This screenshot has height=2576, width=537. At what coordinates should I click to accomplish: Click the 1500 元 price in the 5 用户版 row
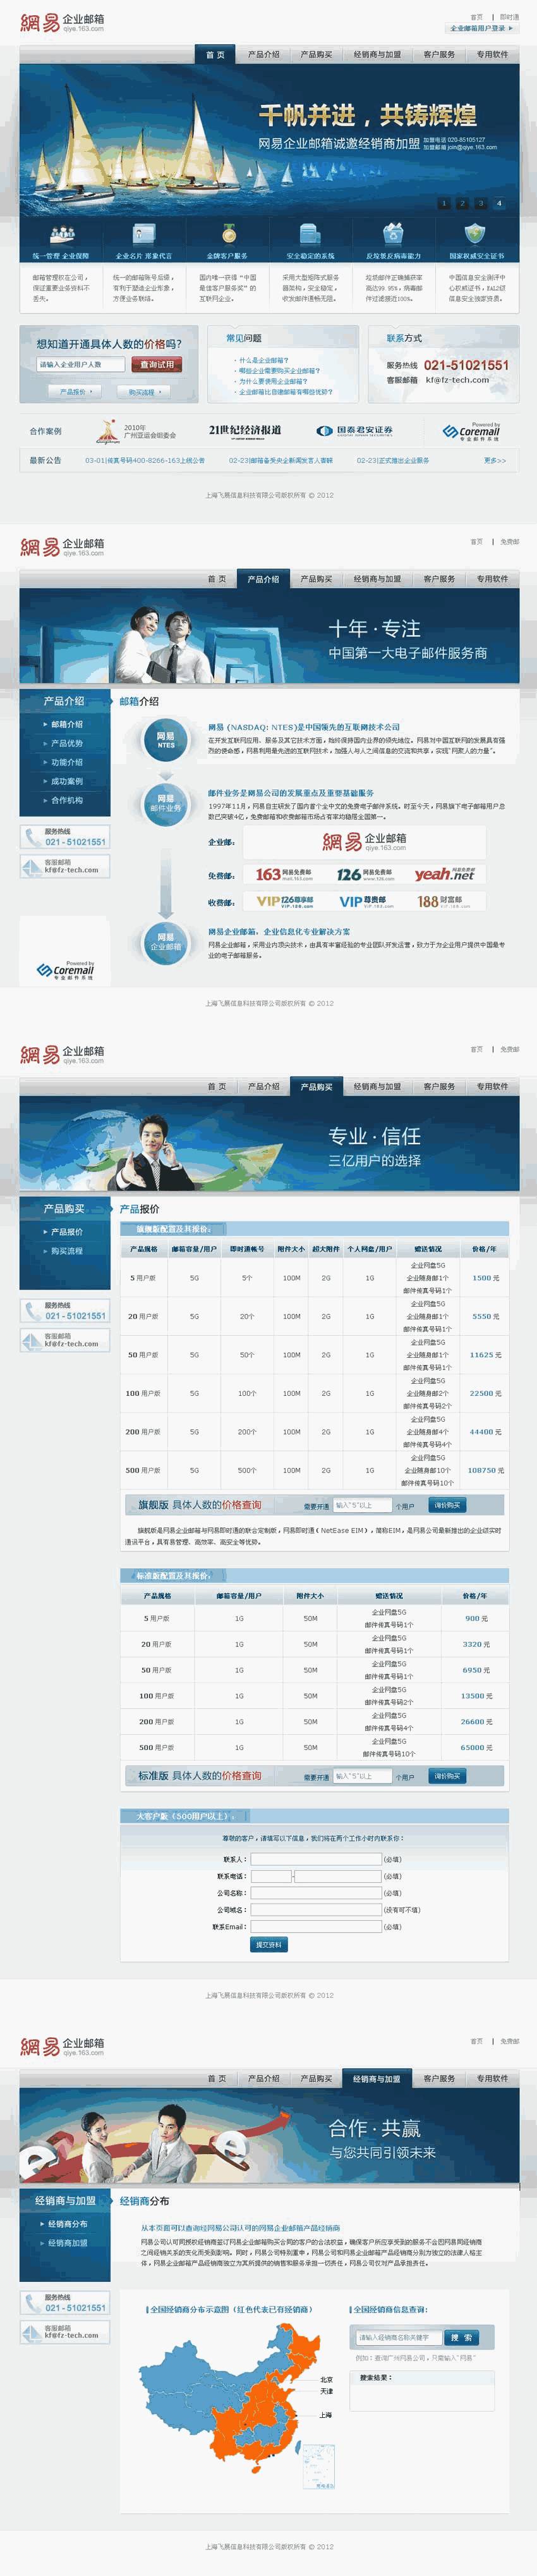(x=485, y=1278)
